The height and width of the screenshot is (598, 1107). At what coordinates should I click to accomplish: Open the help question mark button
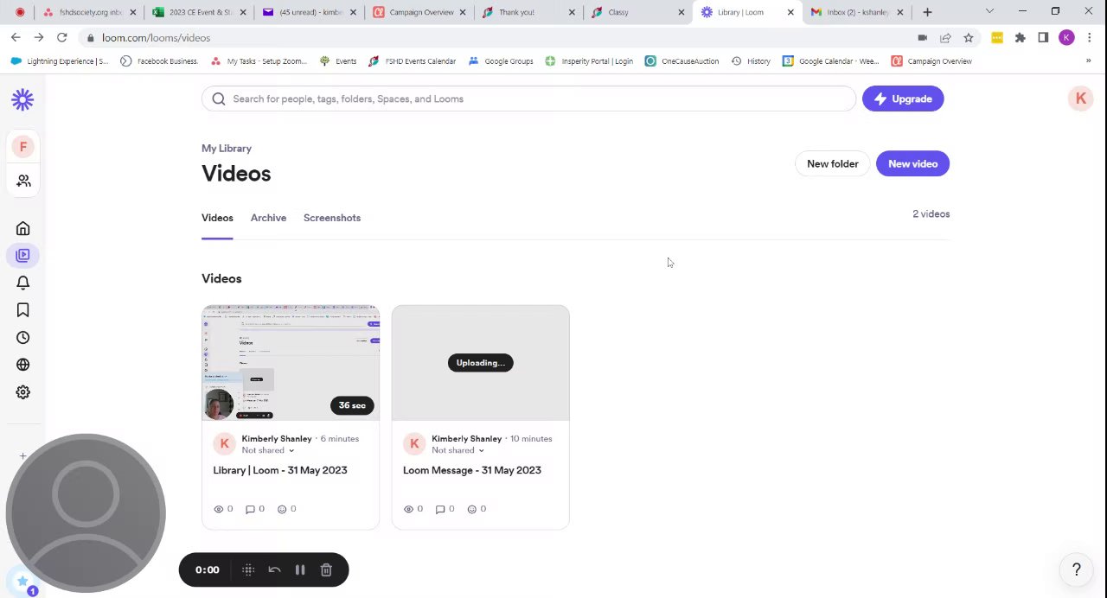(1077, 569)
